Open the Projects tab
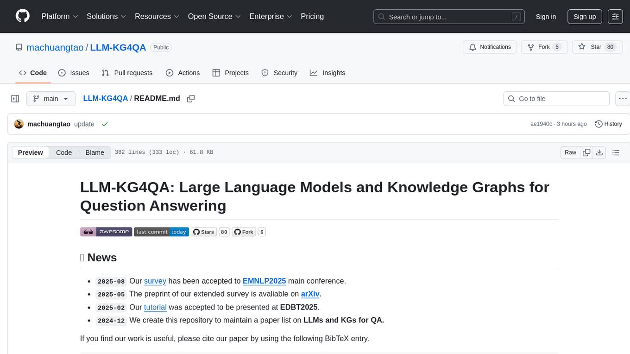This screenshot has height=354, width=630. tap(231, 73)
